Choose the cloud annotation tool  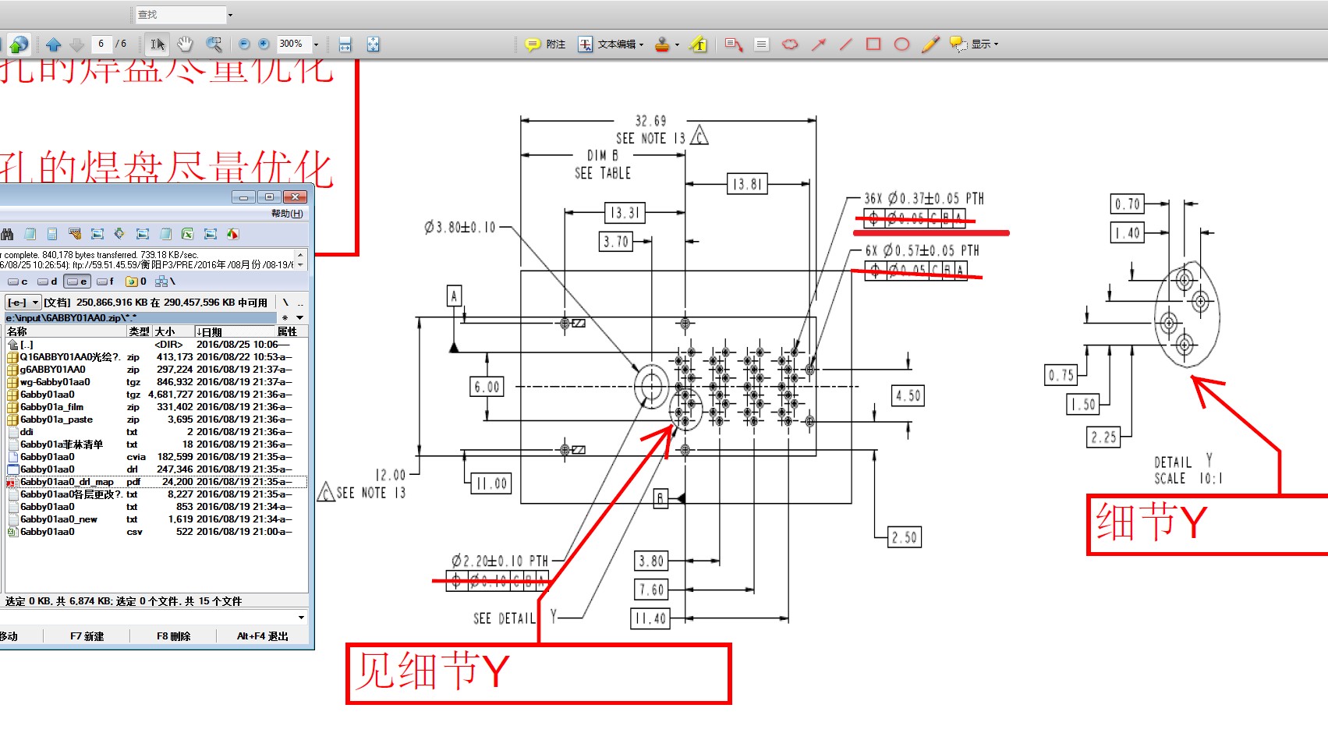[790, 44]
